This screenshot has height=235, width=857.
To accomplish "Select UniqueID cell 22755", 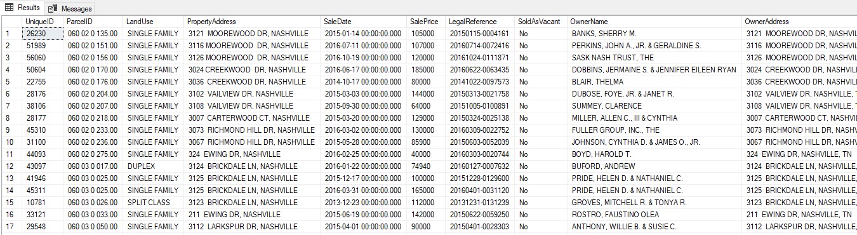I will (x=43, y=82).
